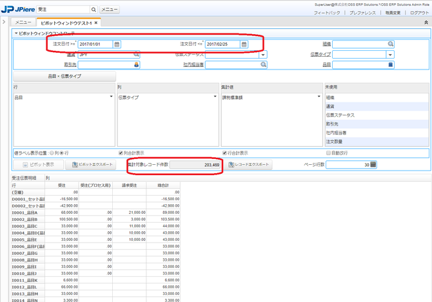Click the 社内担当者 field lookup magnifier
The width and height of the screenshot is (432, 302).
tap(263, 64)
